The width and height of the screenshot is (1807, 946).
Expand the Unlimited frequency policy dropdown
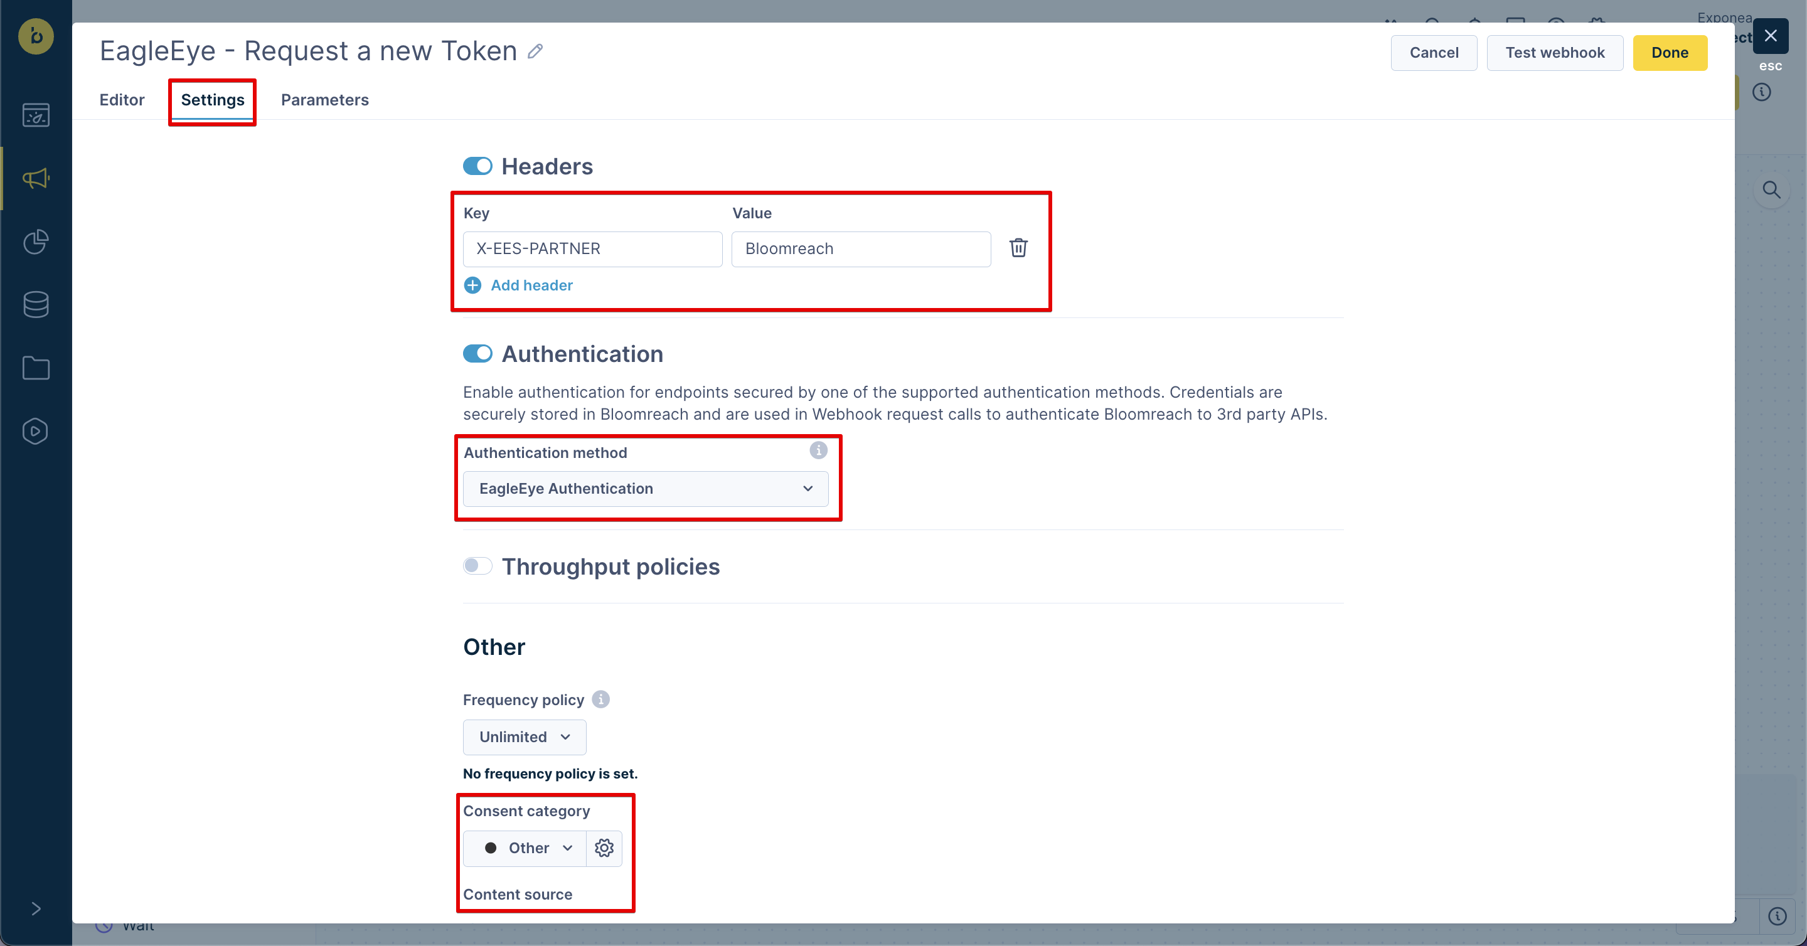(524, 737)
